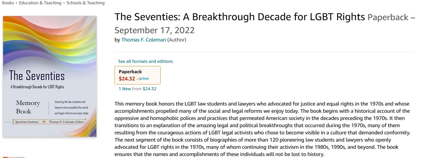Navigate to Schools & Teaching breadcrumb
Viewport: 430px width, 158px height.
tap(85, 3)
